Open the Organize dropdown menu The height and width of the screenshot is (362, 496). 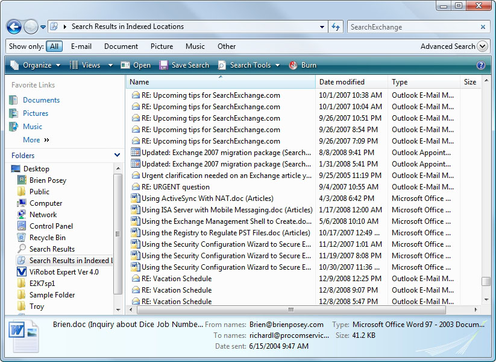pos(36,65)
